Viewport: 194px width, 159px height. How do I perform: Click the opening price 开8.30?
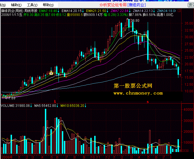(x=28, y=15)
